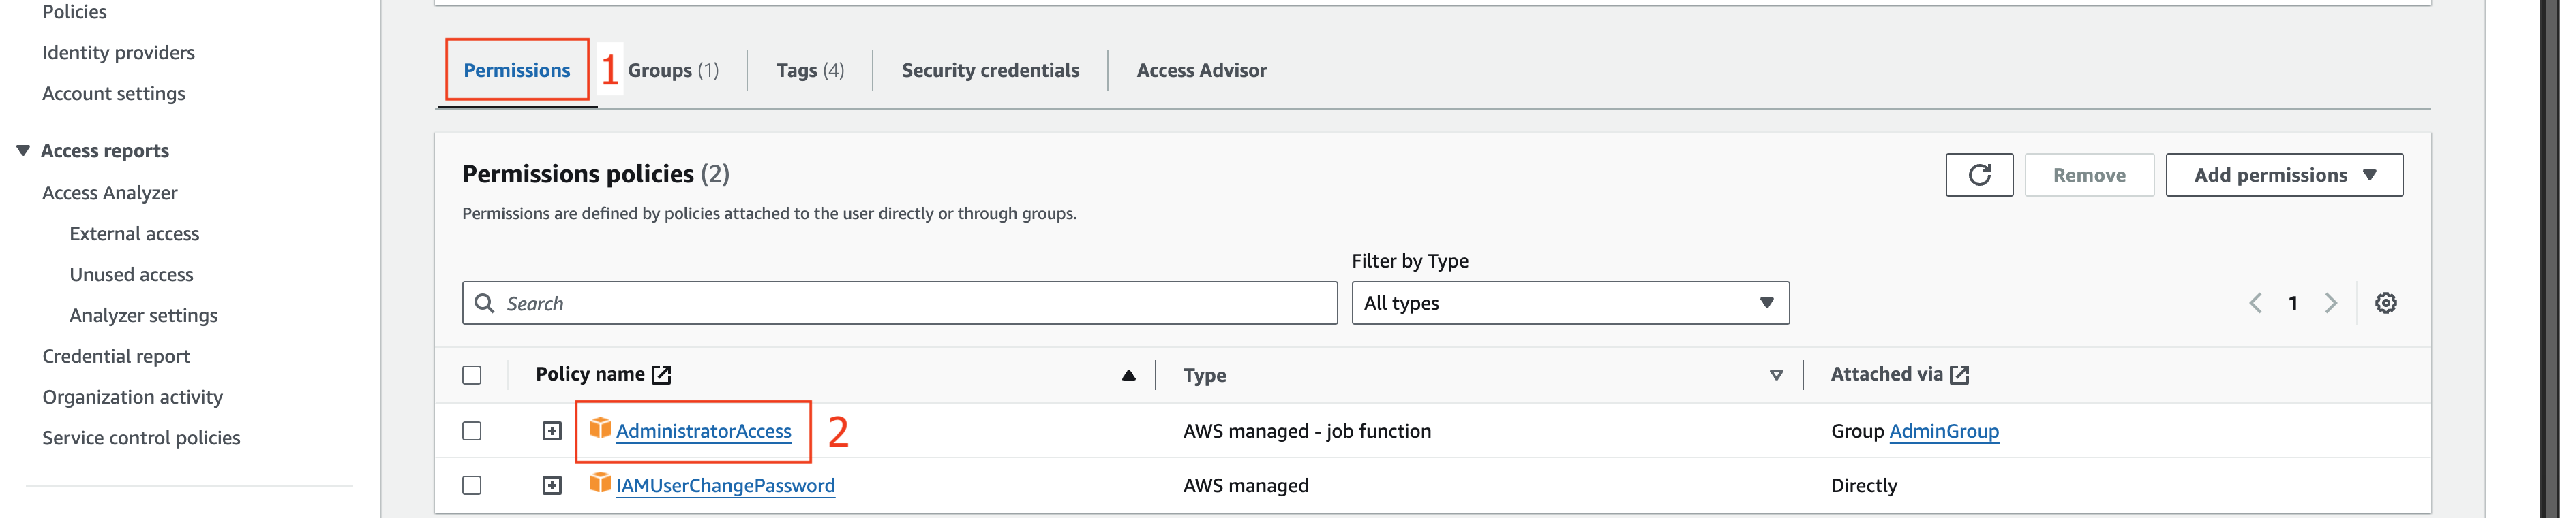The height and width of the screenshot is (518, 2560).
Task: Open table preferences gear icon
Action: click(2385, 303)
